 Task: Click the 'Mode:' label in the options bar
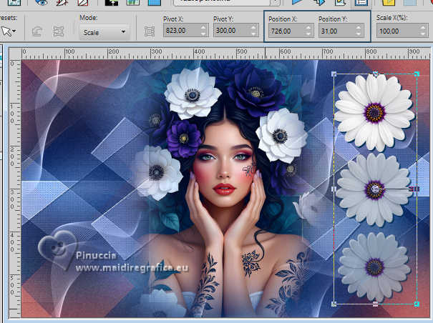pos(88,18)
